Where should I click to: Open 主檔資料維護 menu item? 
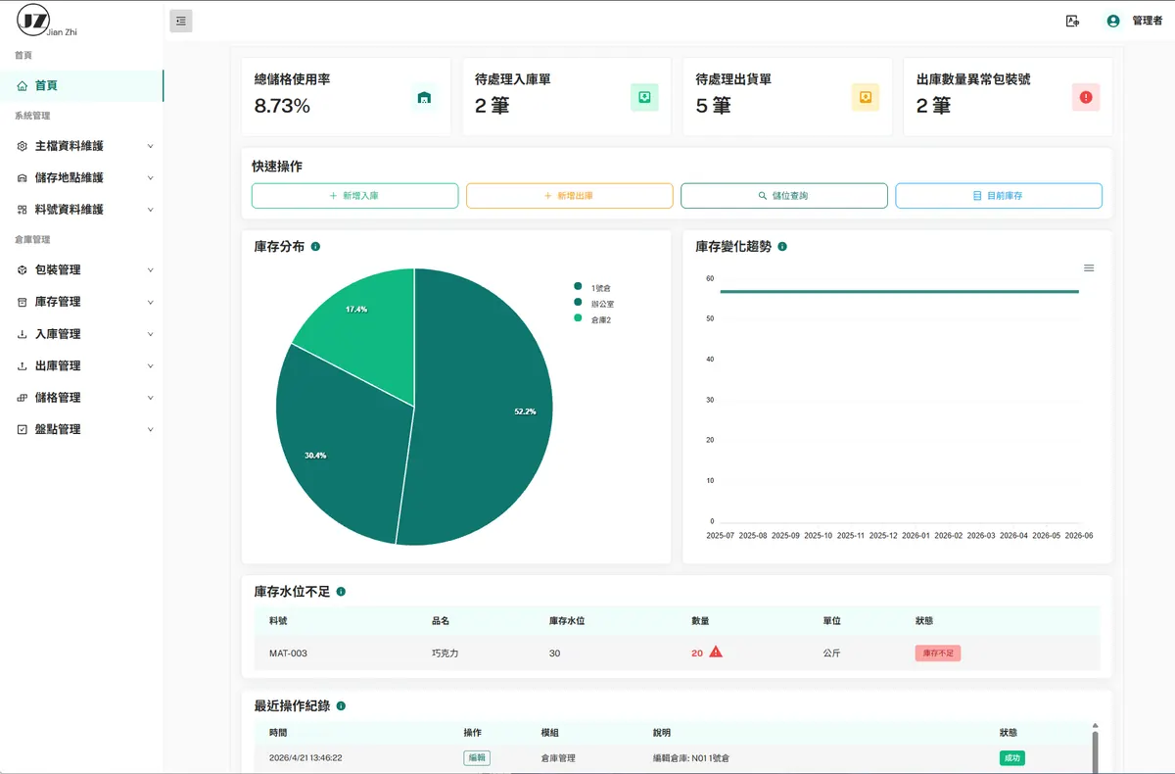pyautogui.click(x=81, y=146)
